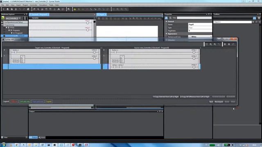Open the Controller menu
This screenshot has width=262, height=147.
pos(34,5)
